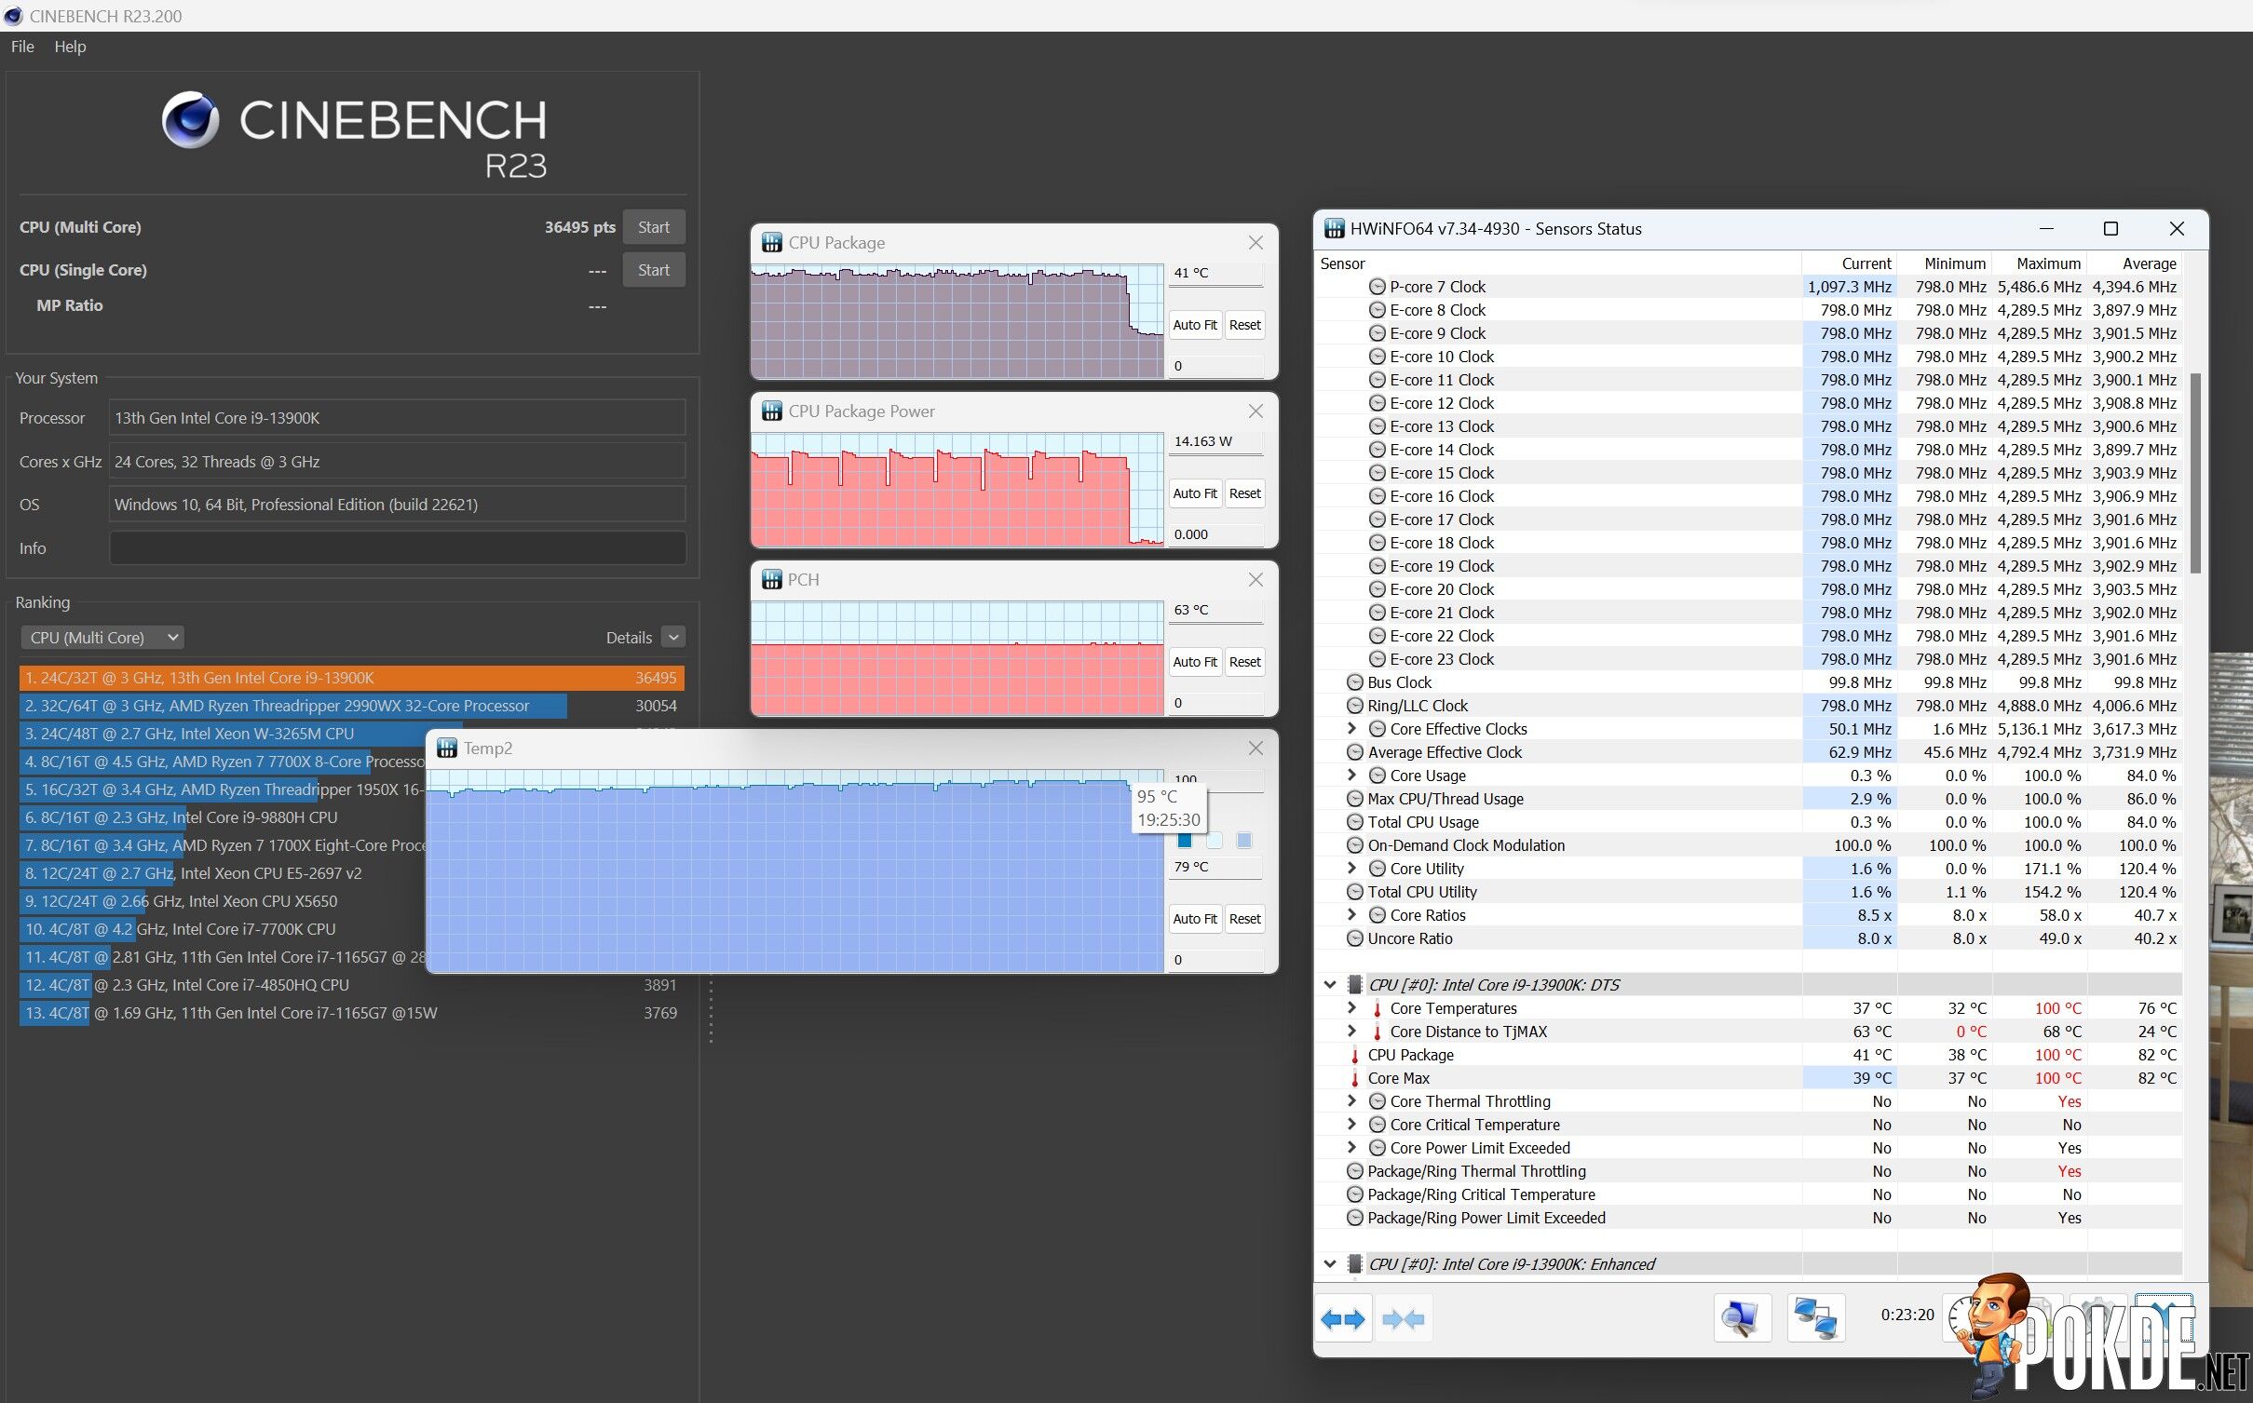2253x1403 pixels.
Task: Click the collapse-columns inward arrows icon in HWiNFO
Action: click(x=1403, y=1318)
